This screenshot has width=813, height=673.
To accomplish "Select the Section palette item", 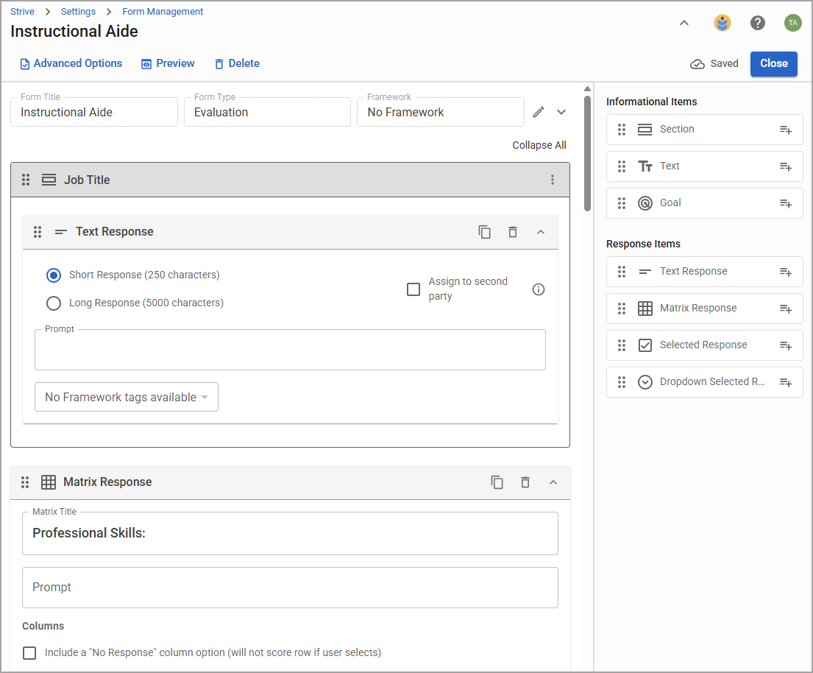I will [x=705, y=129].
